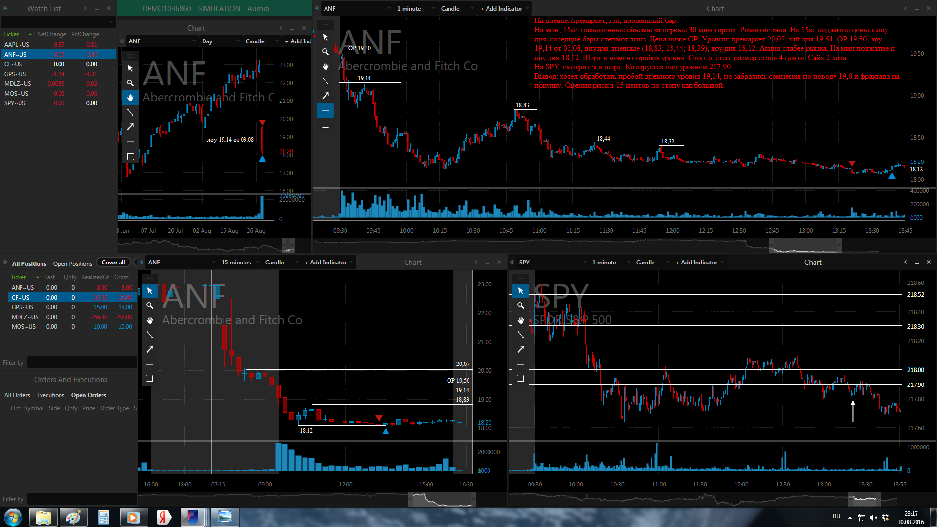Open the Yandex browser taskbar icon

point(163,517)
